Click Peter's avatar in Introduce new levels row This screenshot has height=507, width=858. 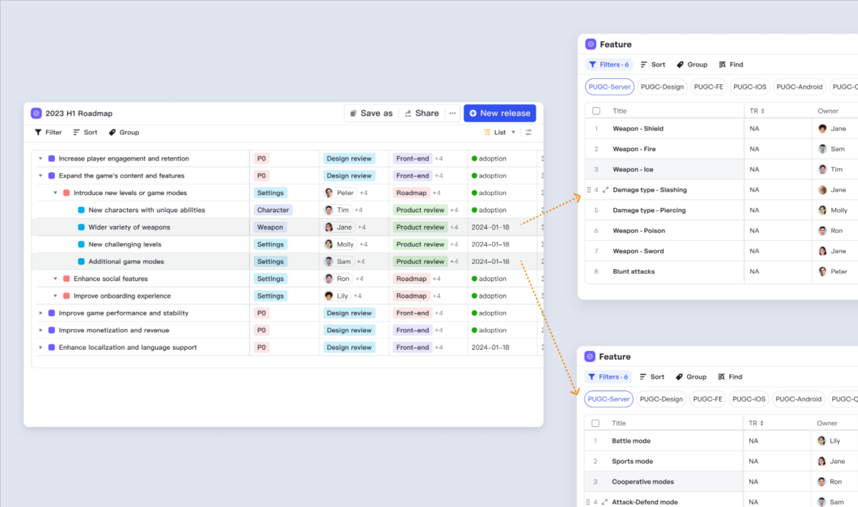[329, 193]
